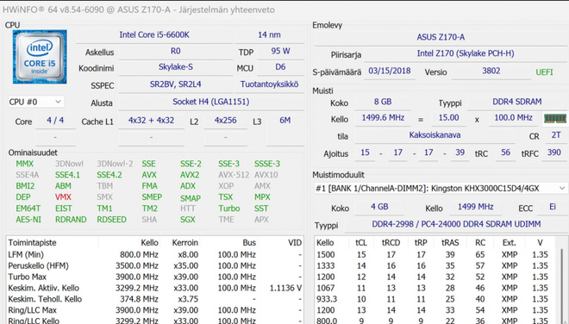Click the 3802 BIOS version value
The height and width of the screenshot is (324, 569).
pyautogui.click(x=491, y=71)
